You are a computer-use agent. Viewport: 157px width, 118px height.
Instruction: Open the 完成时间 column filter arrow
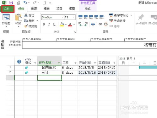click(114, 63)
